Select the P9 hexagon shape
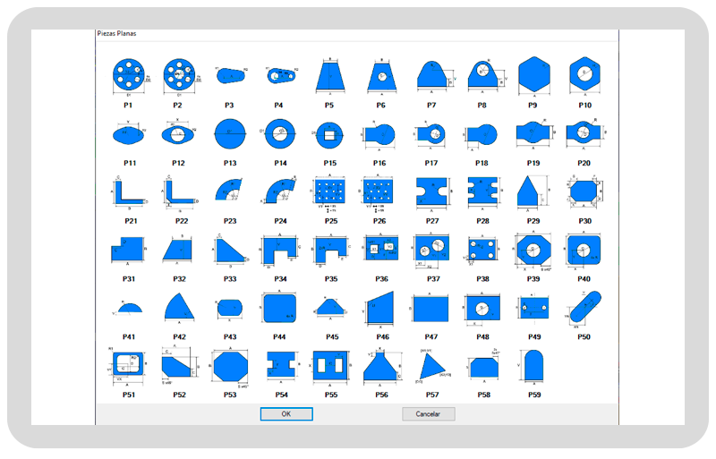The width and height of the screenshot is (716, 459). [x=533, y=74]
